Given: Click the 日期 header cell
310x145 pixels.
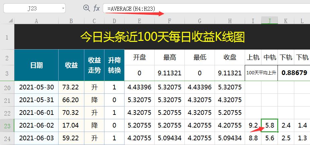Looking at the screenshot, I should coord(36,65).
